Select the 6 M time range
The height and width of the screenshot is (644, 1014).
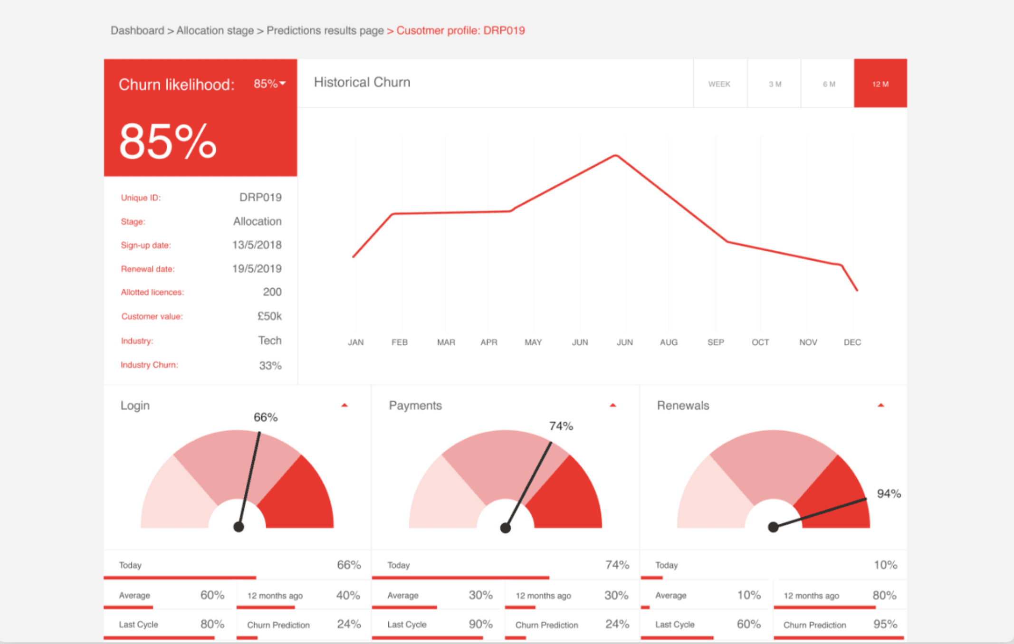[x=828, y=84]
